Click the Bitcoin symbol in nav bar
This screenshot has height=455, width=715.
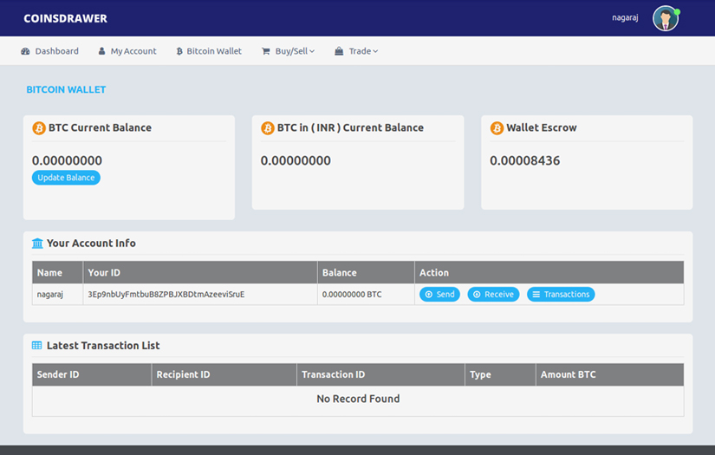click(x=179, y=51)
